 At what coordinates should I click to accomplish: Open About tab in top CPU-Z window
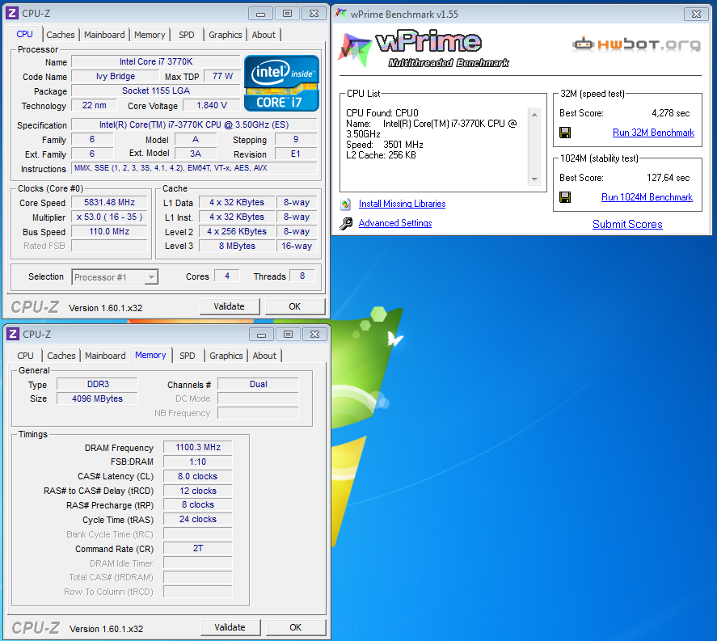click(x=264, y=35)
